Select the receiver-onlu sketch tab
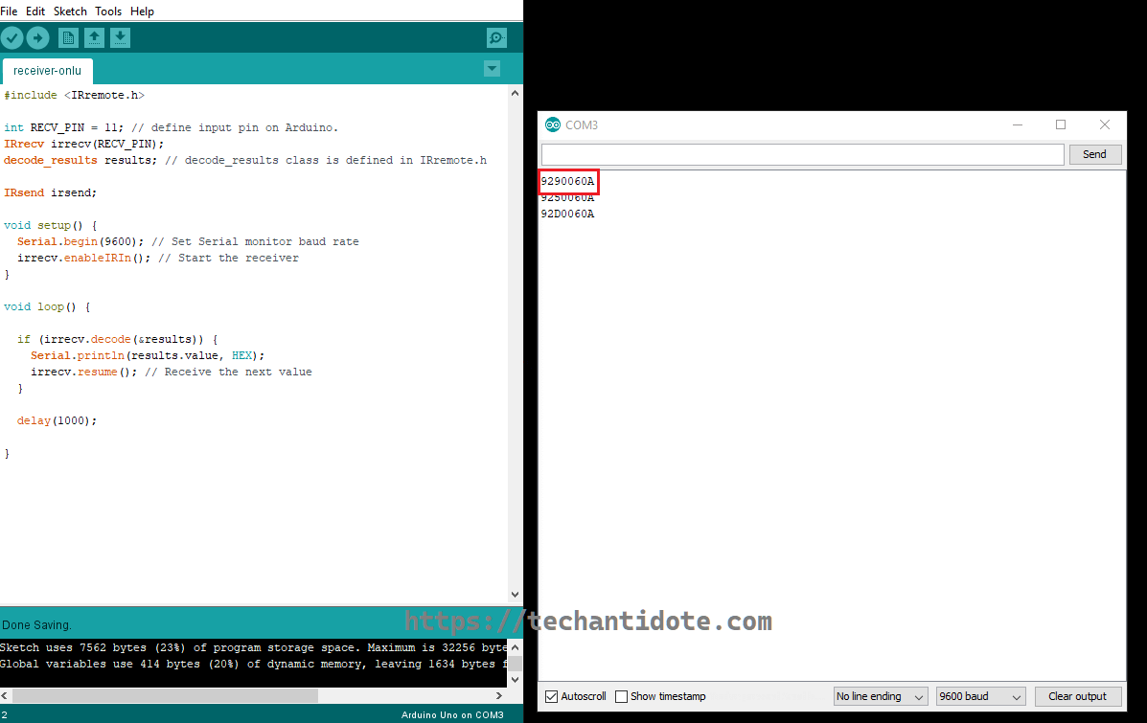 pyautogui.click(x=47, y=70)
